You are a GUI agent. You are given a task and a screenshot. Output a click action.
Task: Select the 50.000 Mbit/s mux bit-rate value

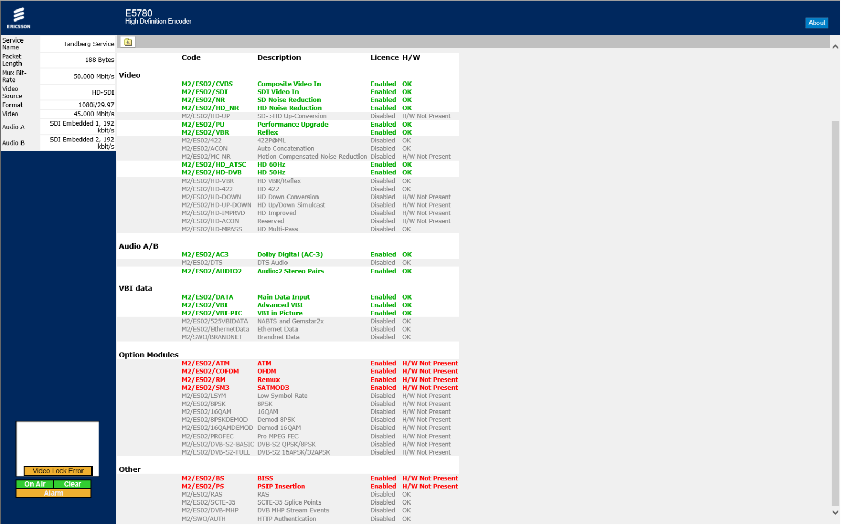click(94, 76)
